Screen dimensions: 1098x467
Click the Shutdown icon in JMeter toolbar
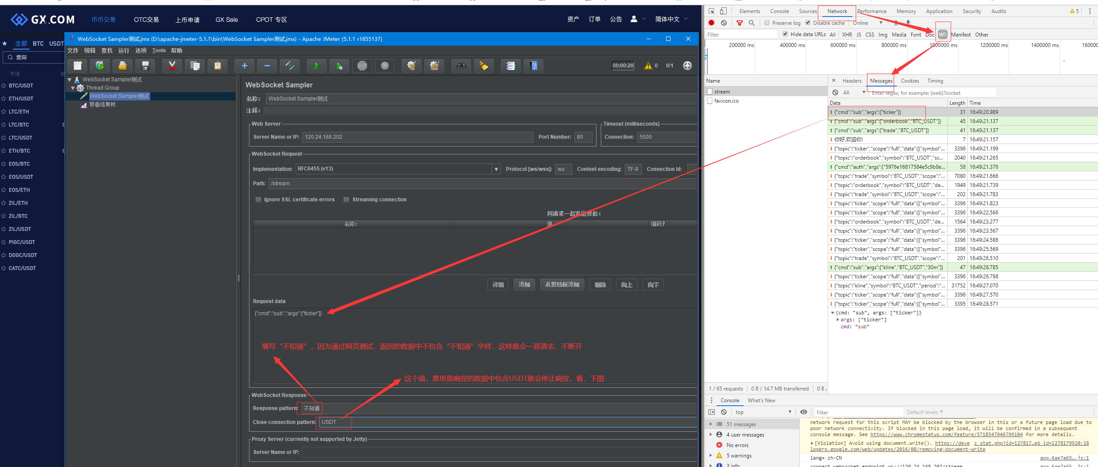(x=385, y=66)
